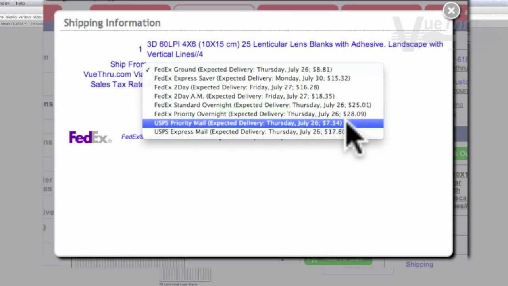Click the Sales Tax Rate label
Viewport: 508px width, 286px height.
point(117,84)
